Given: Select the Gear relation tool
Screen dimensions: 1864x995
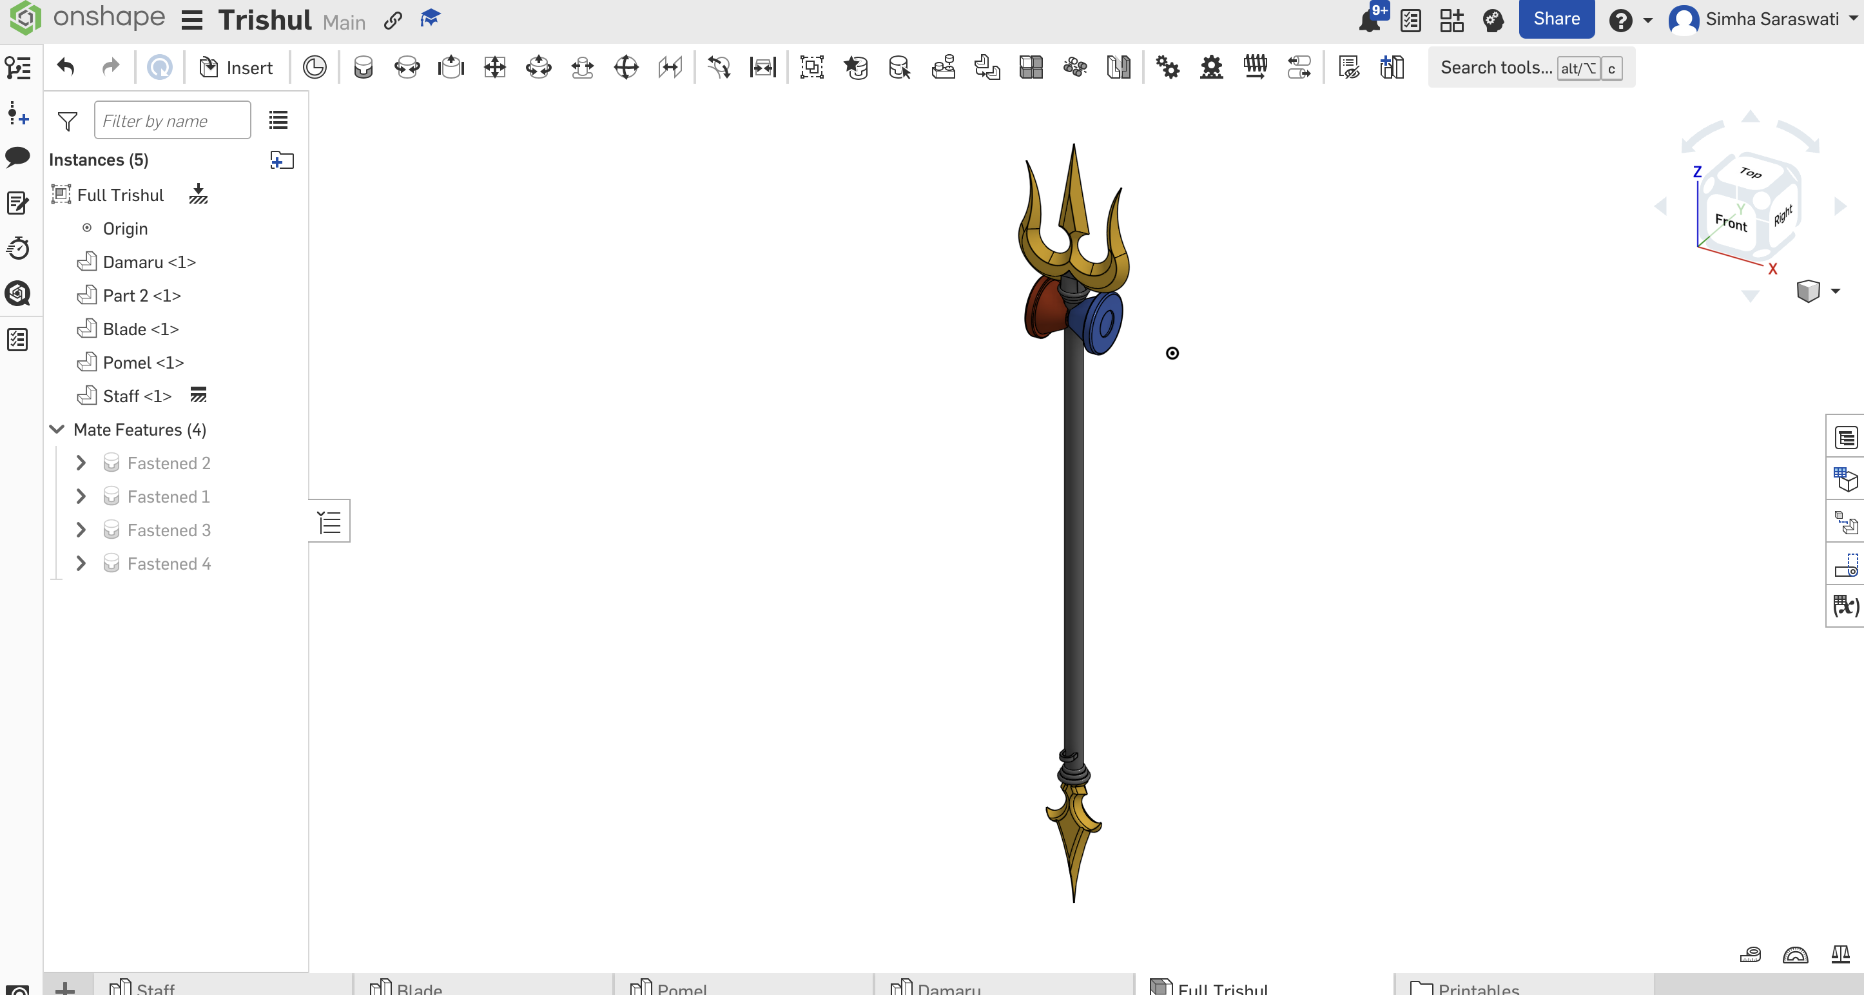Looking at the screenshot, I should [x=1167, y=67].
